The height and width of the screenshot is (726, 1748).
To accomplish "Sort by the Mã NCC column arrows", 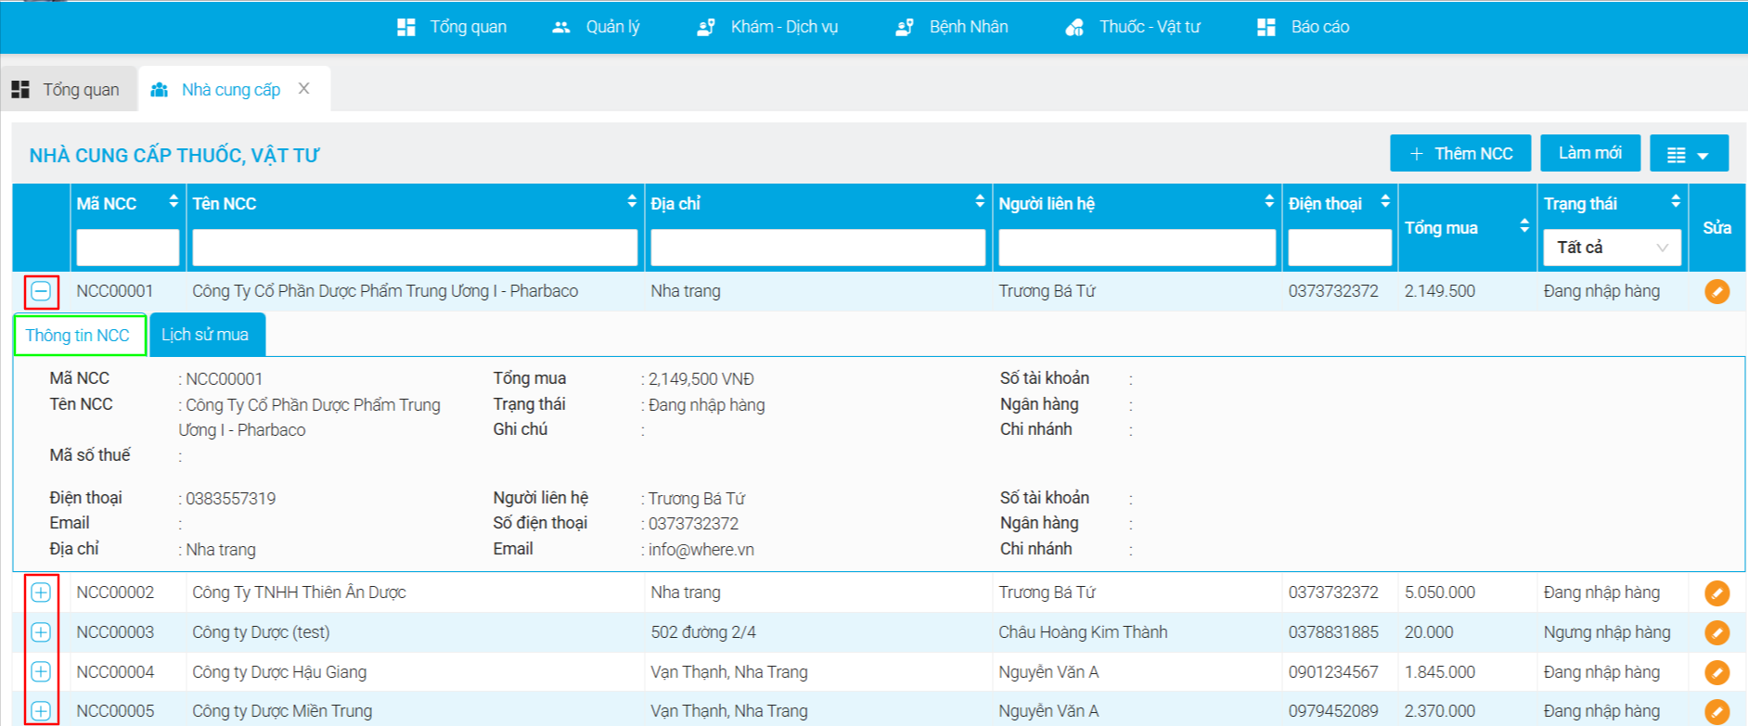I will pyautogui.click(x=174, y=201).
